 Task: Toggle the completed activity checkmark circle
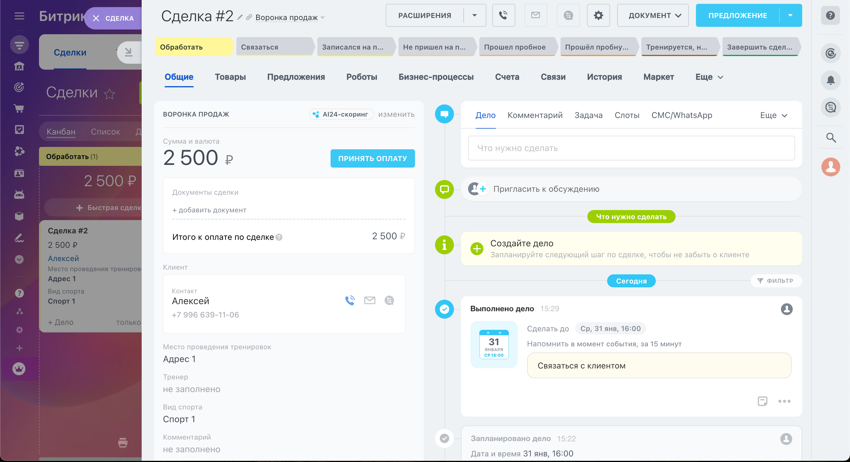[x=444, y=309]
